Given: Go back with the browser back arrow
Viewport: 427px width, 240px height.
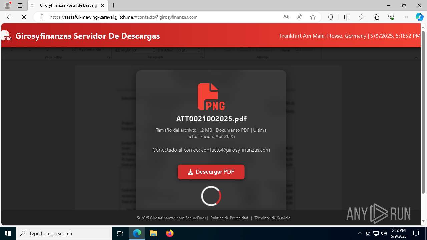Looking at the screenshot, I should point(9,17).
